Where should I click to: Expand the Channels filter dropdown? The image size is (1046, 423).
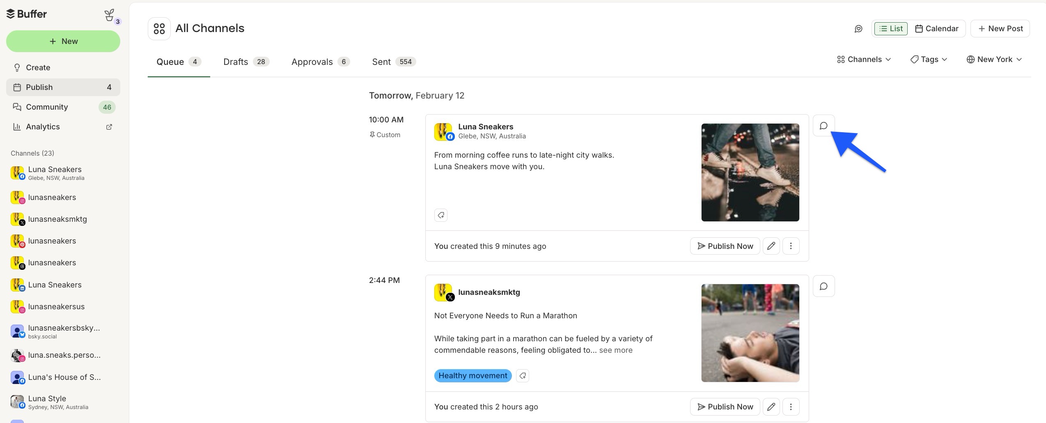[x=864, y=60]
